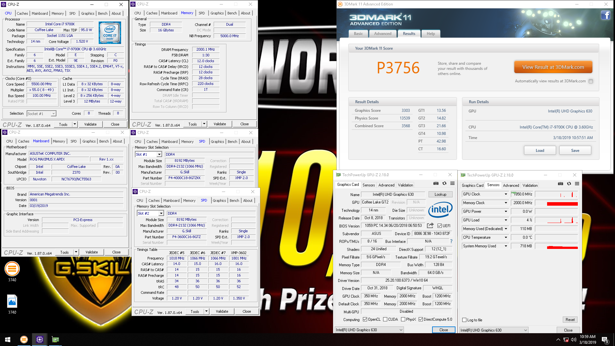Screen dimensions: 615x346
Task: Click network disconnected tray icon
Action: (566, 340)
